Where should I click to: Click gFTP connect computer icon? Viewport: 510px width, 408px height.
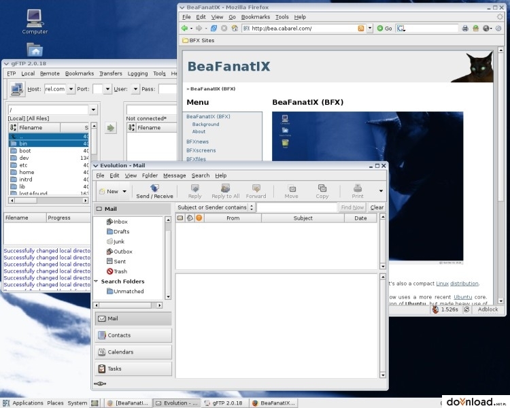17,89
